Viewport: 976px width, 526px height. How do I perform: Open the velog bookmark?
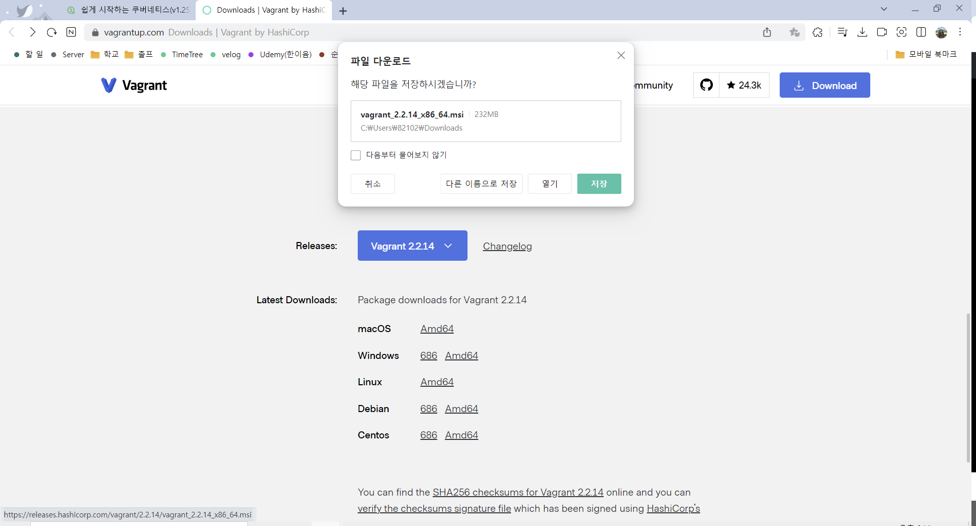[x=226, y=54]
